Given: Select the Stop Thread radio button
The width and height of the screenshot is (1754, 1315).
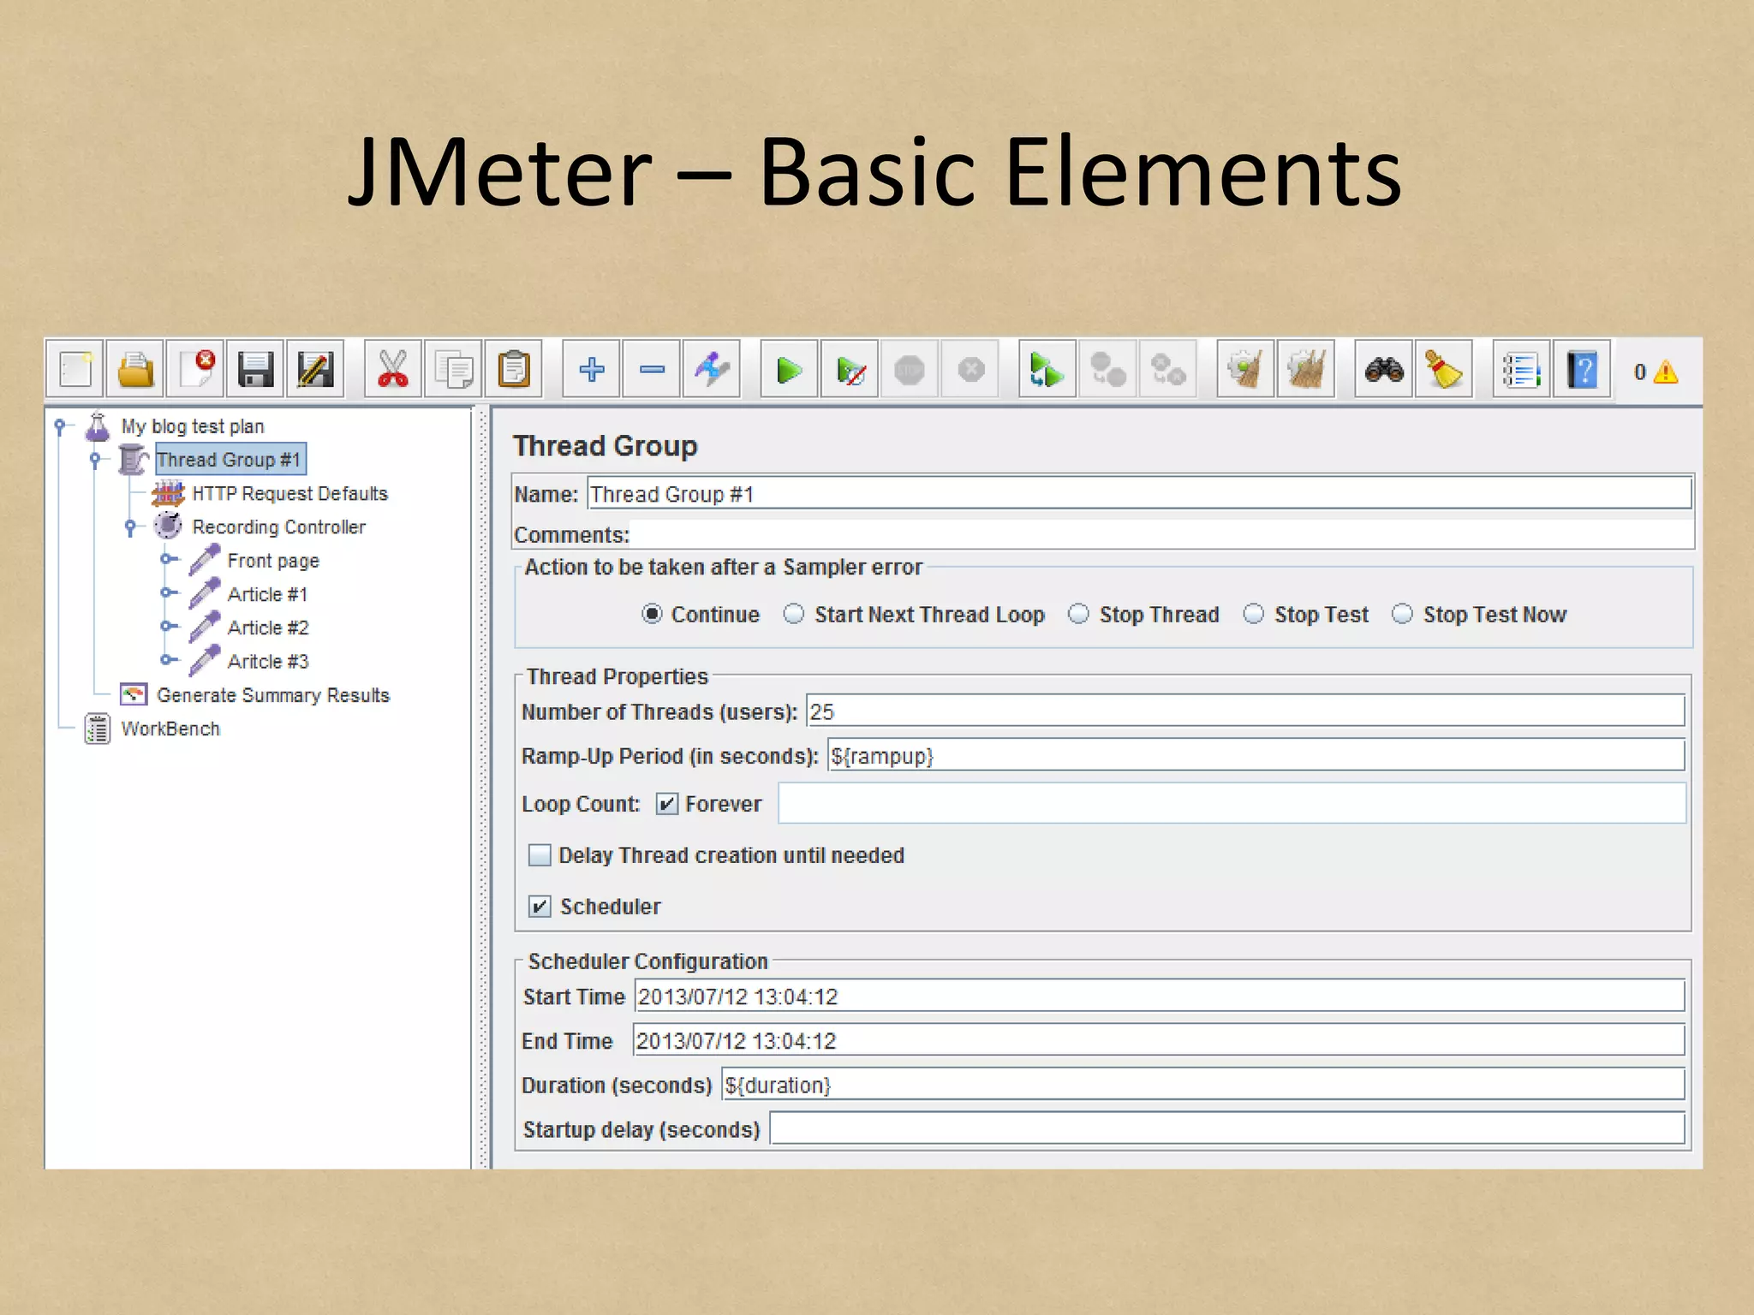Looking at the screenshot, I should (x=1079, y=614).
